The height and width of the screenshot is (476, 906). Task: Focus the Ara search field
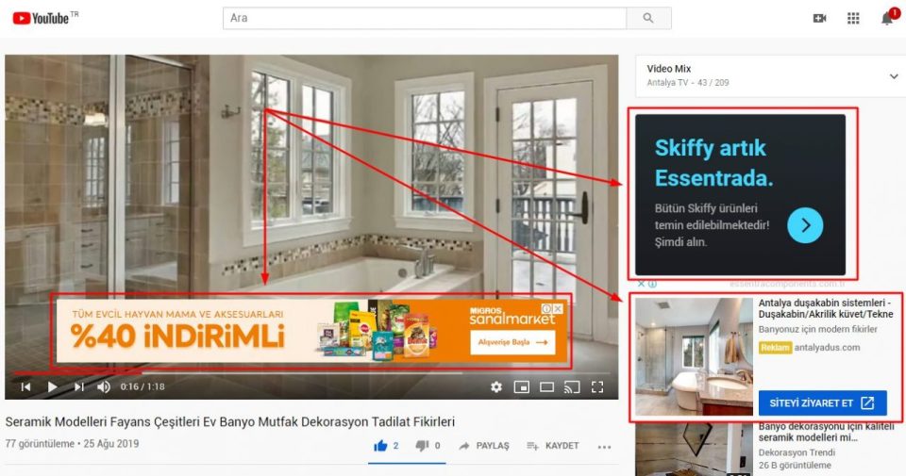tap(425, 18)
